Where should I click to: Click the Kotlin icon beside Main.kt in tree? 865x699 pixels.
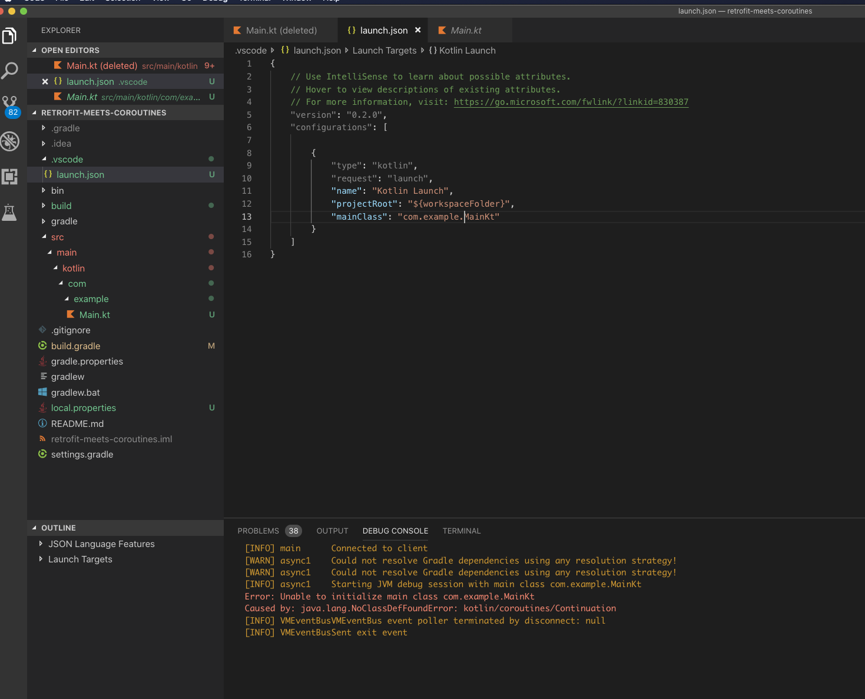[x=71, y=314]
